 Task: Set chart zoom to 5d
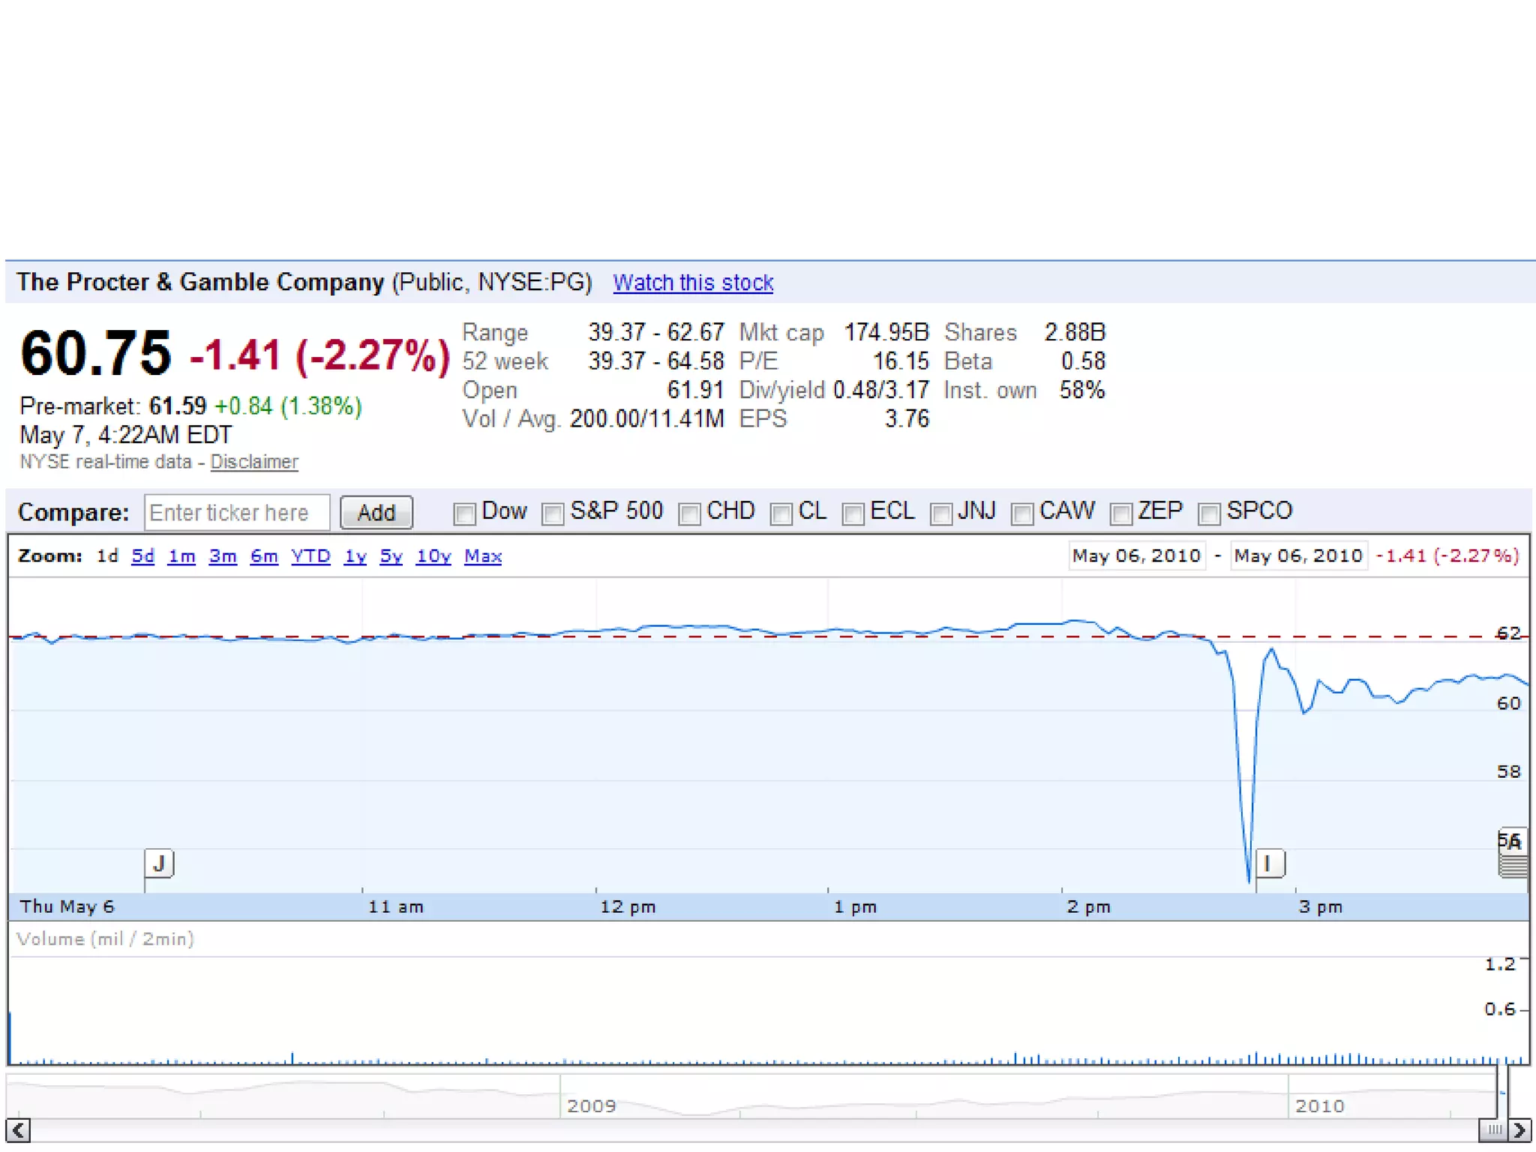(x=142, y=556)
